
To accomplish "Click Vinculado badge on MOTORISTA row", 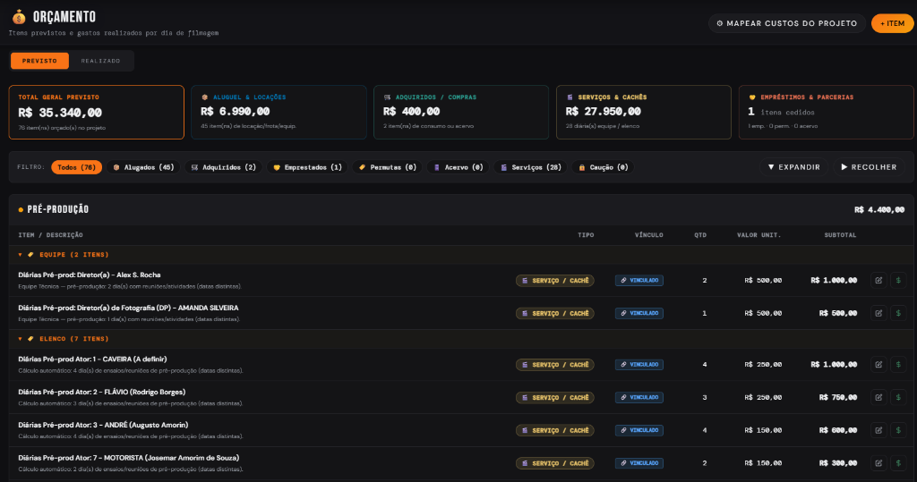I will click(x=639, y=462).
